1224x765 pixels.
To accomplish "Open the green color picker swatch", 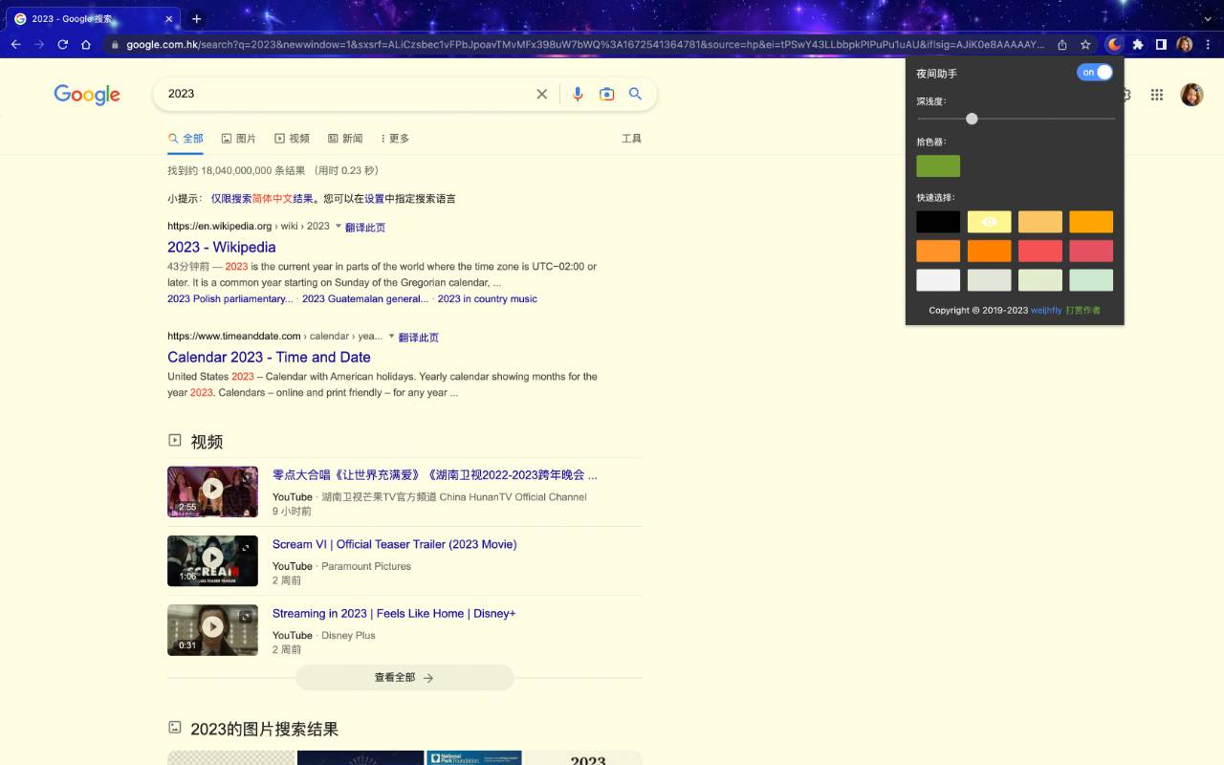I will pyautogui.click(x=938, y=166).
